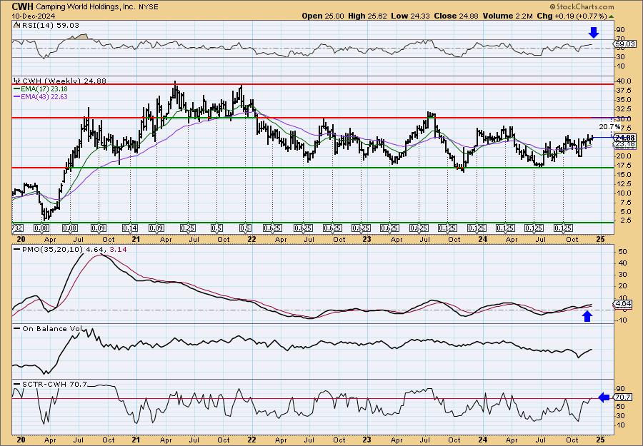
Task: Click the 0.25 dividend marker
Action: 188,228
